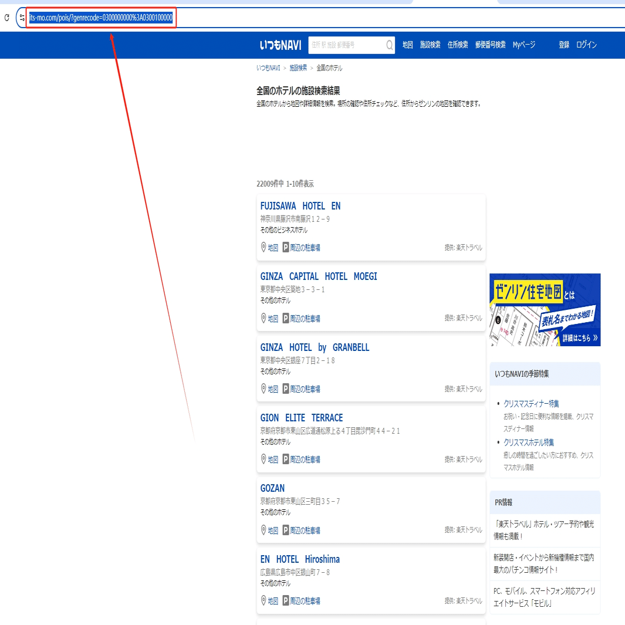This screenshot has width=625, height=625.
Task: Open 地図 link under EN HOTEL Hiroshima
Action: 273,601
